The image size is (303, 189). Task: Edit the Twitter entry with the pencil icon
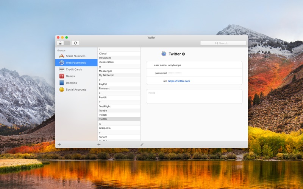[142, 144]
